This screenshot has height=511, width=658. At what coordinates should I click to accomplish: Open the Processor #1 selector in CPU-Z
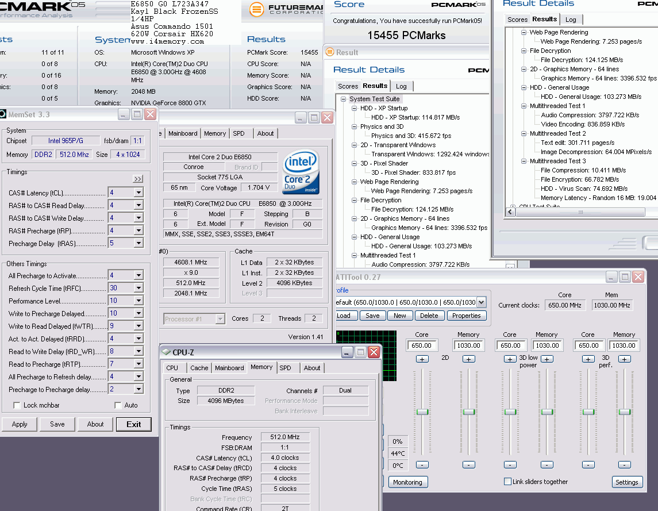point(220,318)
